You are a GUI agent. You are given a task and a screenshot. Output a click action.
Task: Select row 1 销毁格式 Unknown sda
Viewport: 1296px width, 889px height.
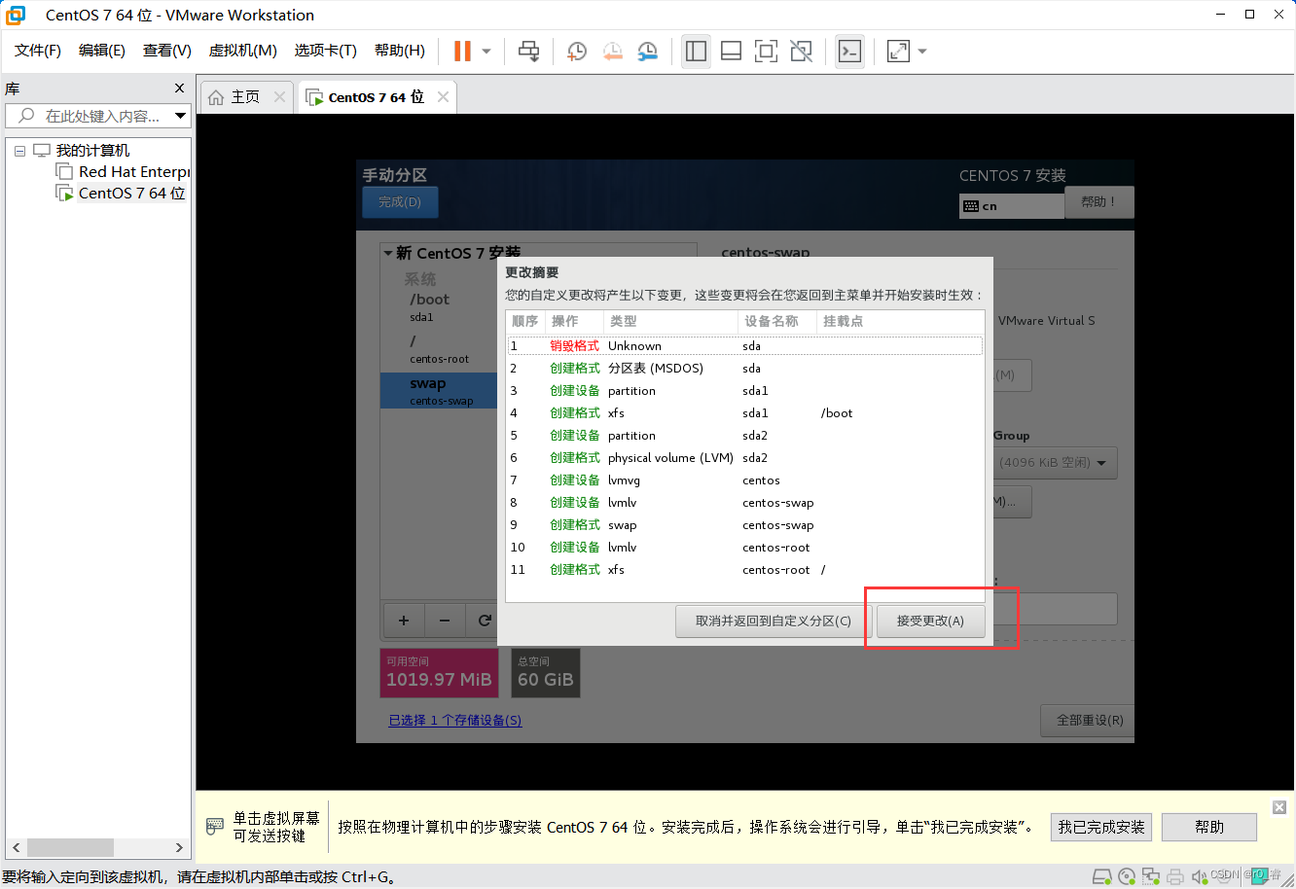pos(745,346)
